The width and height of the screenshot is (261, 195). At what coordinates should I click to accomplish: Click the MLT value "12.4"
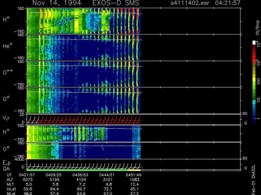(135, 184)
